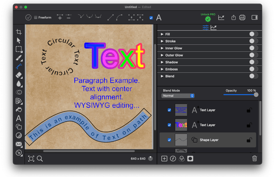Screen dimensions: 275x177
Task: Expand the Stroke section
Action: (x=162, y=41)
